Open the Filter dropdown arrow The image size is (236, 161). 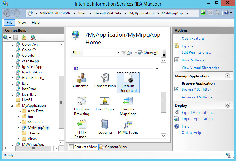118,53
